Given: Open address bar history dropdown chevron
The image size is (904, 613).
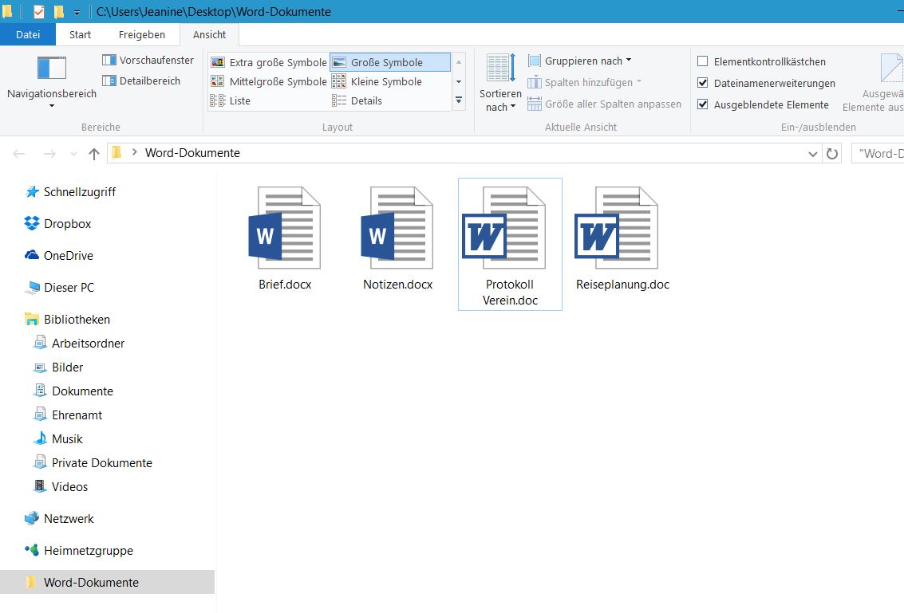Looking at the screenshot, I should tap(812, 154).
